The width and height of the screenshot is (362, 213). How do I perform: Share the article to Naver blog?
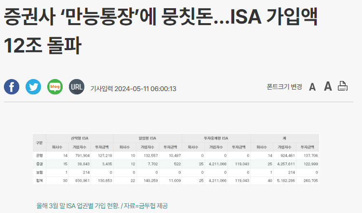click(55, 87)
